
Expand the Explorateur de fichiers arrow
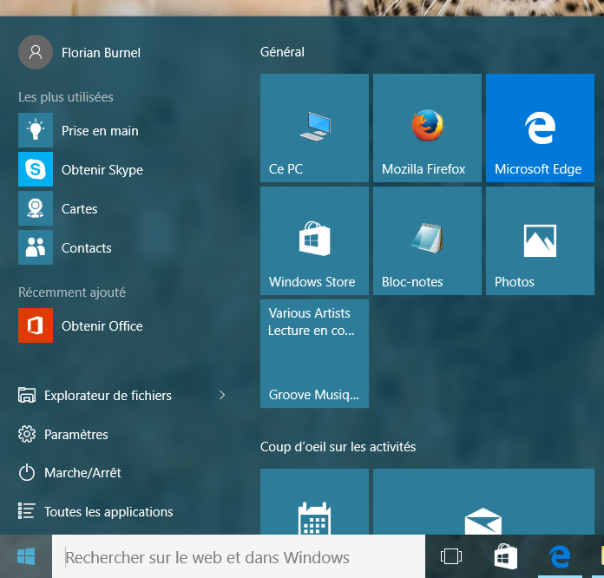click(222, 396)
